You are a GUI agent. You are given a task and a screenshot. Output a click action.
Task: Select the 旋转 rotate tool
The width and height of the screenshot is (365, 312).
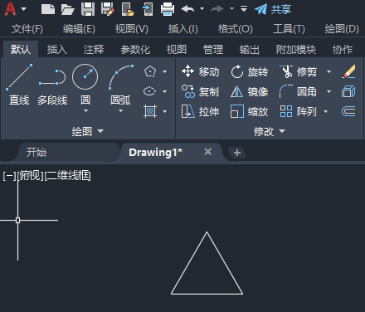pos(249,72)
